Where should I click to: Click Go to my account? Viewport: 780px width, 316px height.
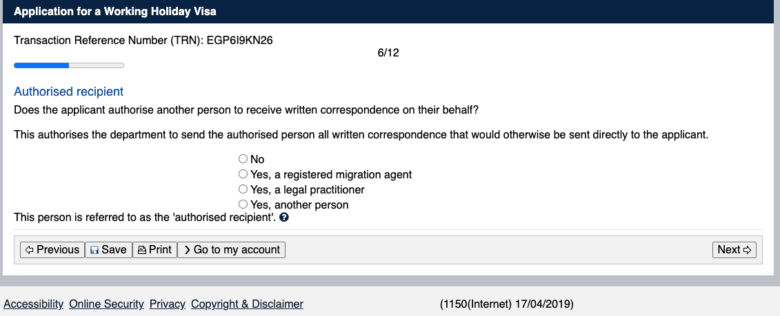point(231,249)
